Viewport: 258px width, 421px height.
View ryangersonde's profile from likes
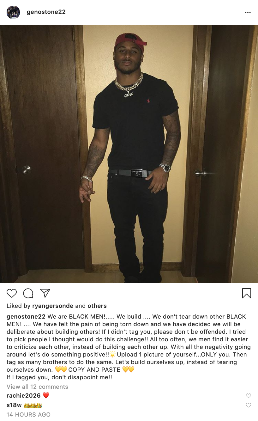53,306
